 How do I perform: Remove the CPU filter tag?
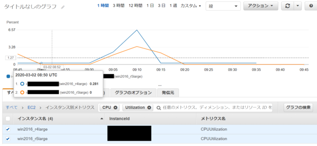coord(115,108)
